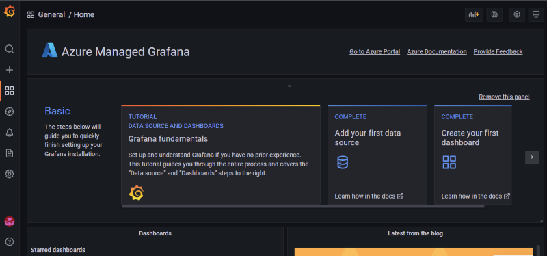The height and width of the screenshot is (256, 547).
Task: Open the Azure Documentation link
Action: 437,52
